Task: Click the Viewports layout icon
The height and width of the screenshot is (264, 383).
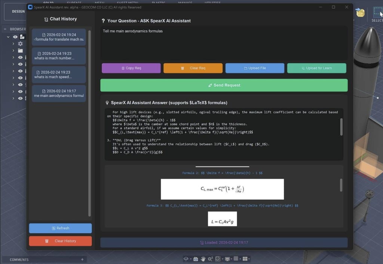Action: (245, 259)
